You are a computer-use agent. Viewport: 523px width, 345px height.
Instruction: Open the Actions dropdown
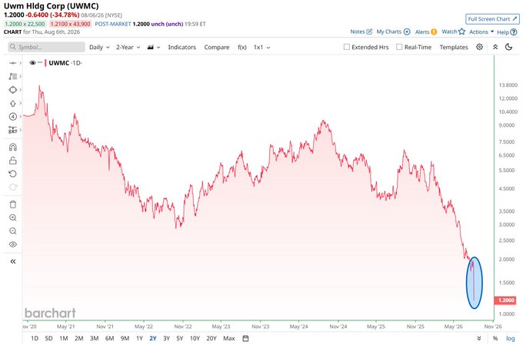tap(481, 32)
